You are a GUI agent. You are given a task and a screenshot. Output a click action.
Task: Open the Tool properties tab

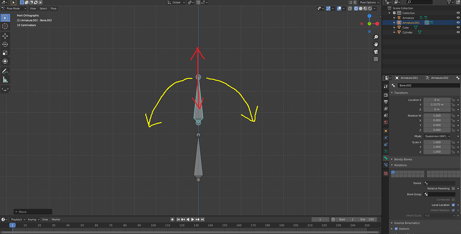click(x=386, y=86)
